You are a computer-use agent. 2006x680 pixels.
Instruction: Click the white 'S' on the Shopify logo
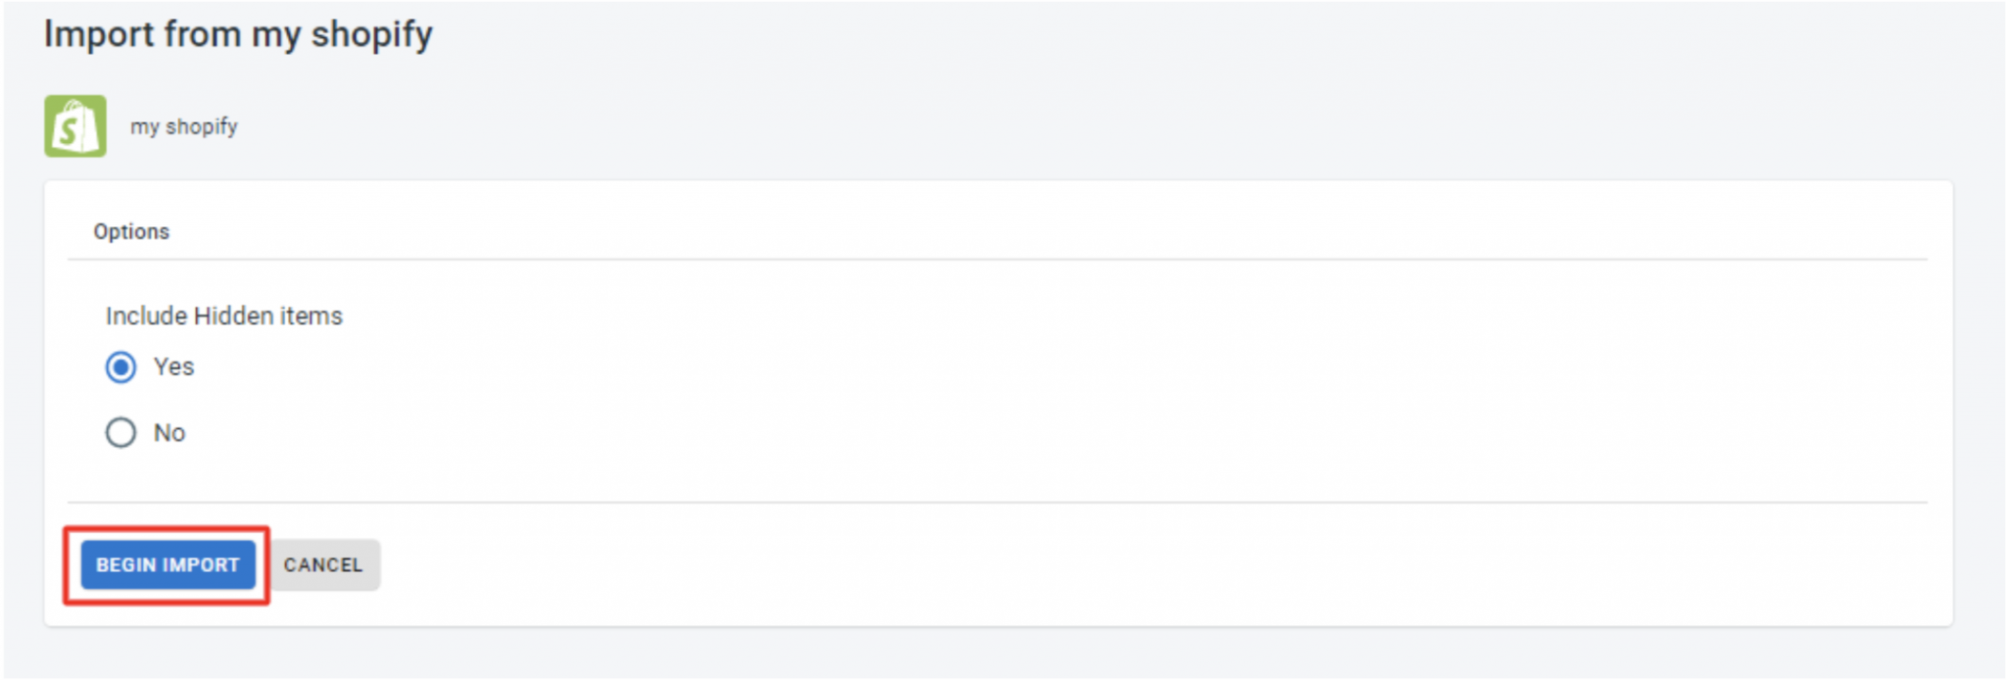coord(69,131)
